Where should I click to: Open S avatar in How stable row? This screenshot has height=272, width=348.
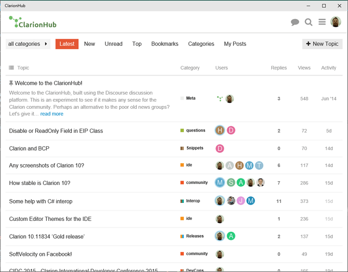(231, 183)
